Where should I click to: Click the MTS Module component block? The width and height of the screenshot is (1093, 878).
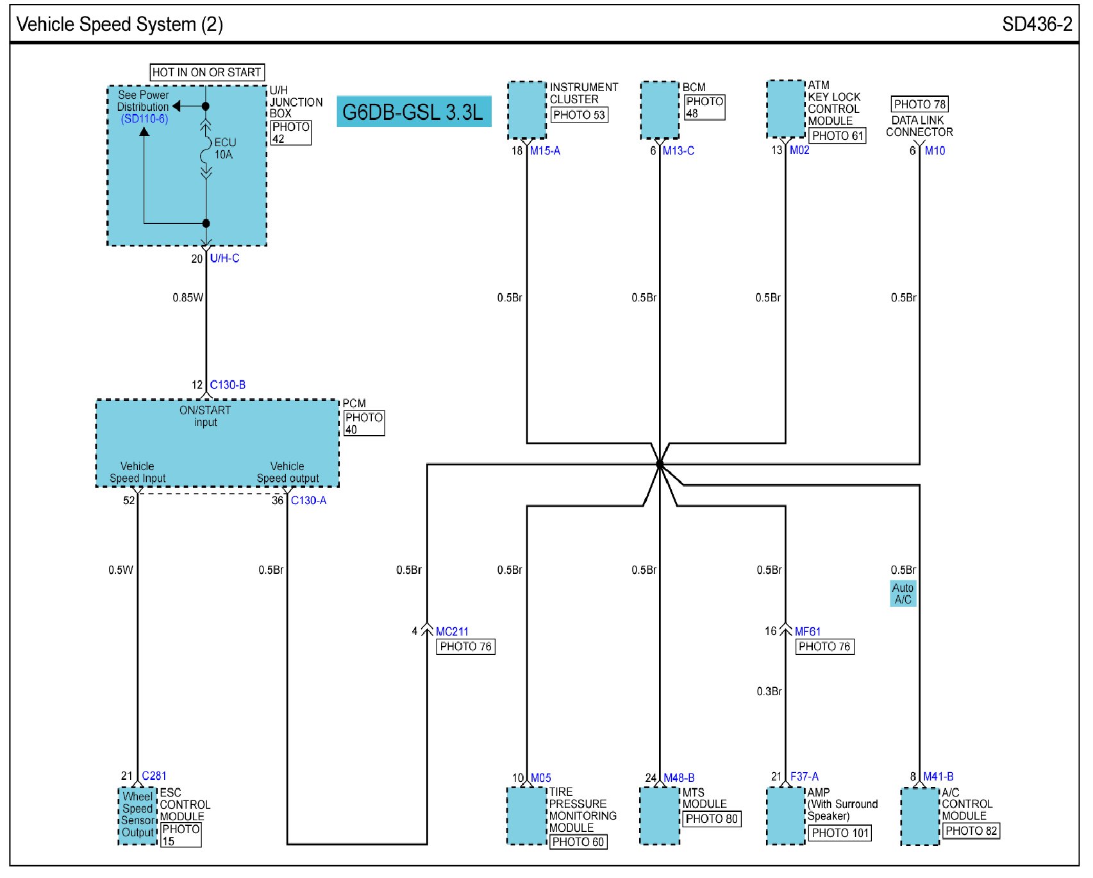659,816
